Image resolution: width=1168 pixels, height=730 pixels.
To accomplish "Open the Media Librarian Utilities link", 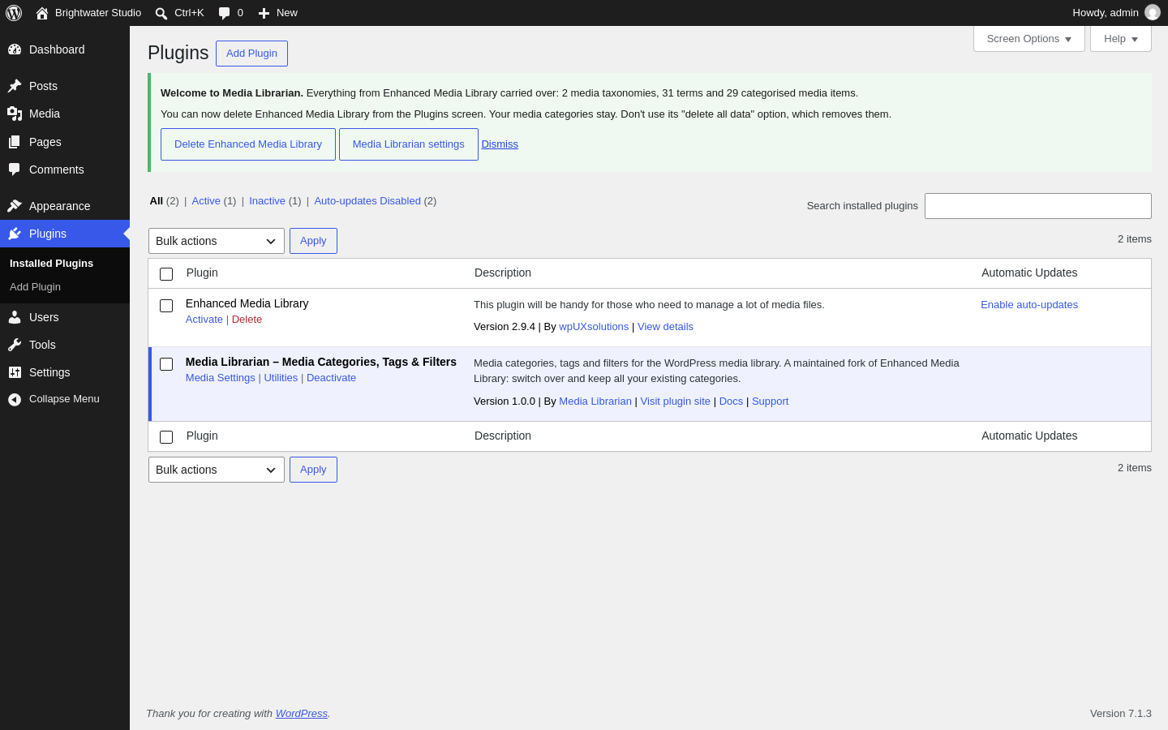I will (x=281, y=378).
